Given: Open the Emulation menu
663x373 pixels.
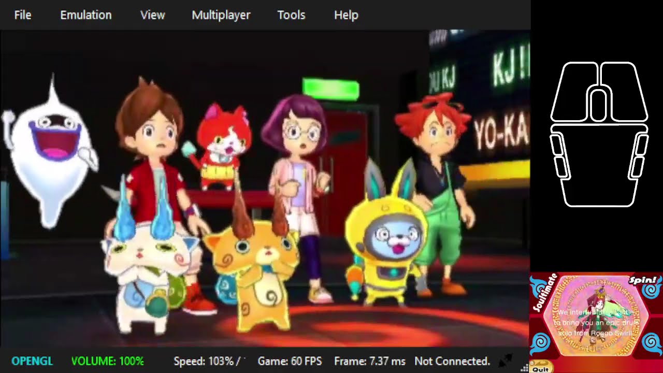Looking at the screenshot, I should point(86,15).
